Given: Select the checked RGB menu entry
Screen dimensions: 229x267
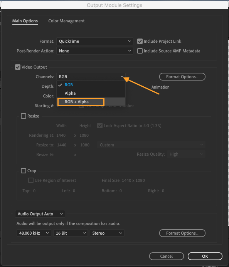Looking at the screenshot, I should [x=91, y=85].
